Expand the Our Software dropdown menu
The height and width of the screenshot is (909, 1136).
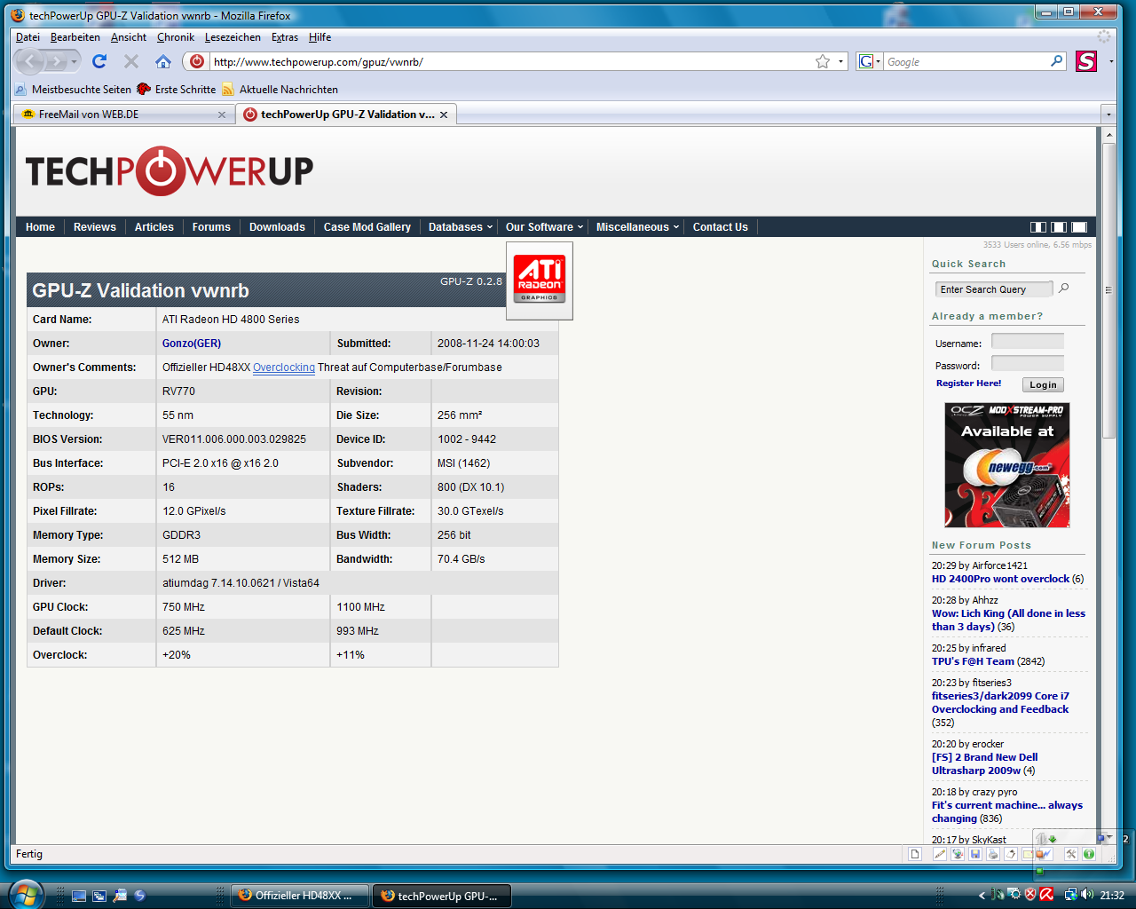544,227
